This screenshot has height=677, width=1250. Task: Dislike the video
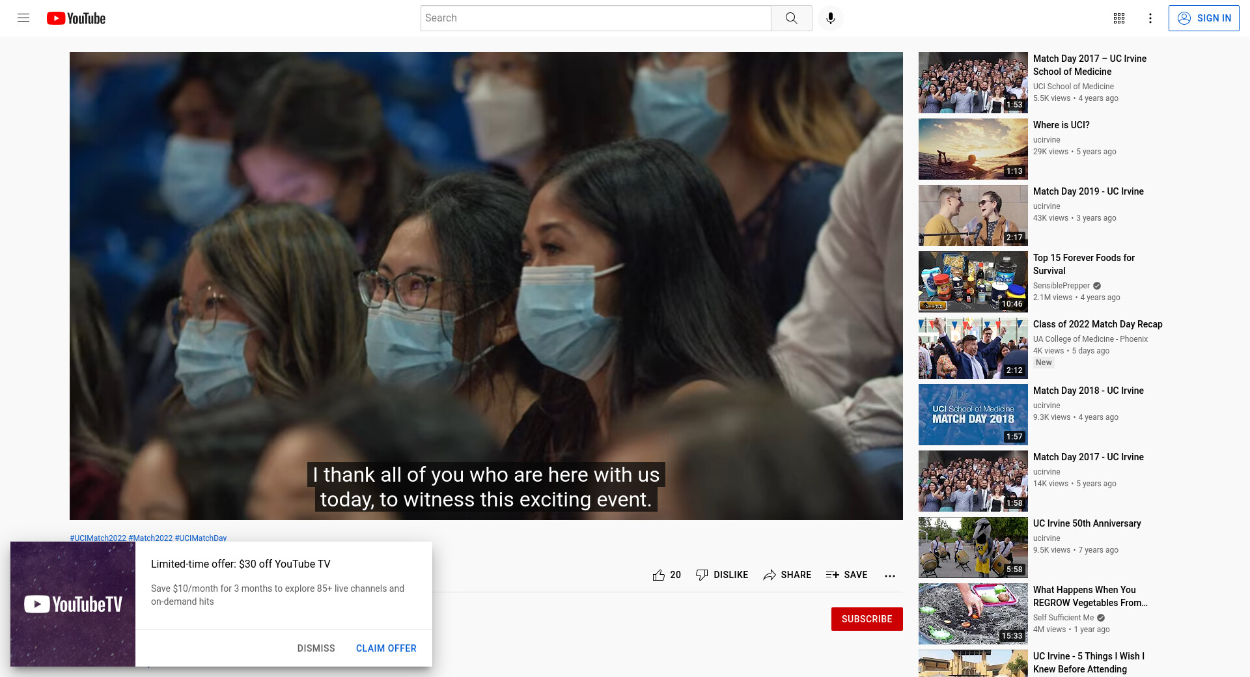click(721, 575)
